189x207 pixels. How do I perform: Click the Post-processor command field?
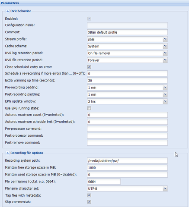[x=127, y=136]
